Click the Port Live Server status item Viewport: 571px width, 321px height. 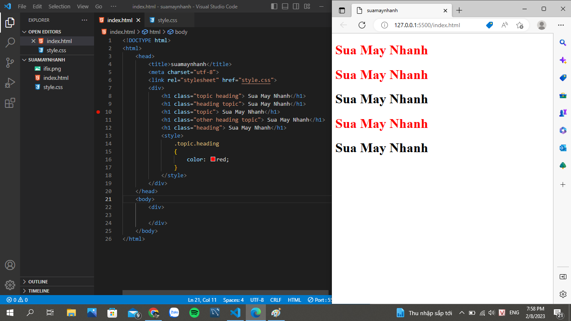[320, 300]
